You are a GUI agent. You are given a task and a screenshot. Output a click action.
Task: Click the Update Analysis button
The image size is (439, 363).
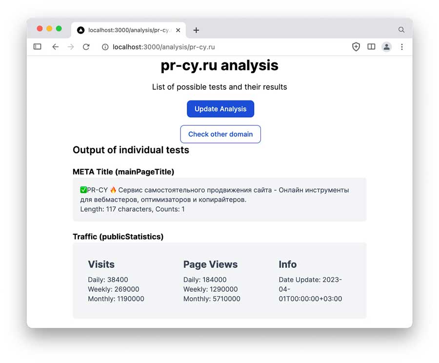point(220,109)
